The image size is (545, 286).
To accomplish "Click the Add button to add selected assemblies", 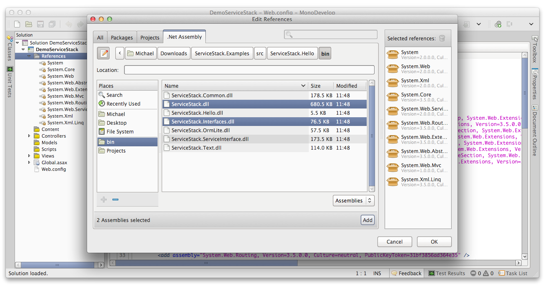I will [367, 220].
